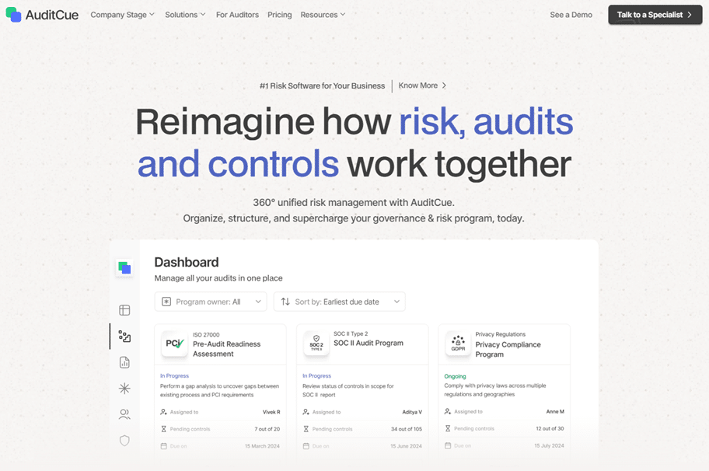Viewport: 709px width, 471px height.
Task: Click the GDPR badge on the Privacy card
Action: point(458,344)
